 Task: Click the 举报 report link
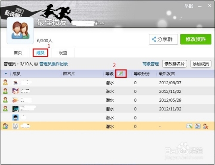tap(189, 6)
